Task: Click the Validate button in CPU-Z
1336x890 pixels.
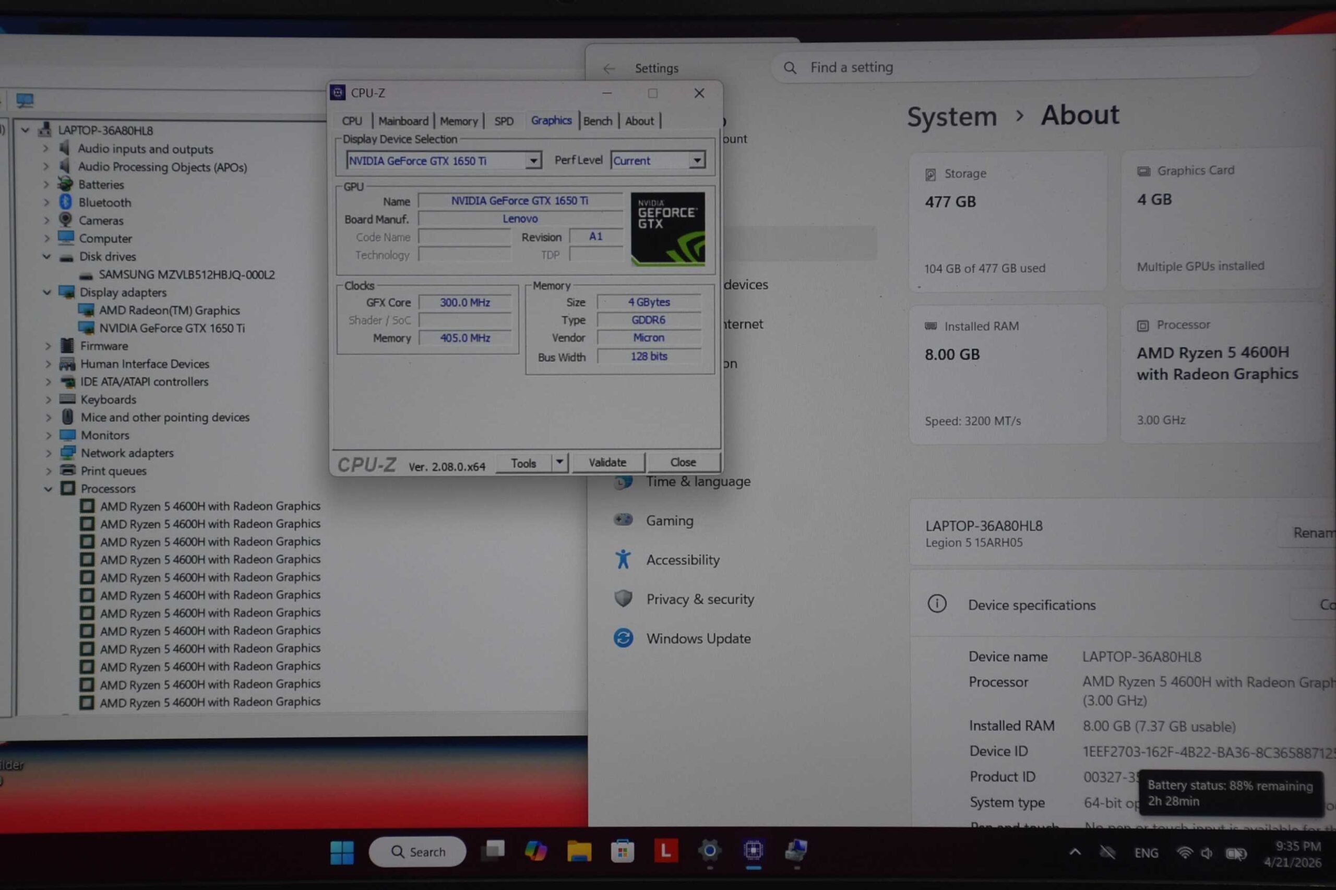Action: [607, 463]
